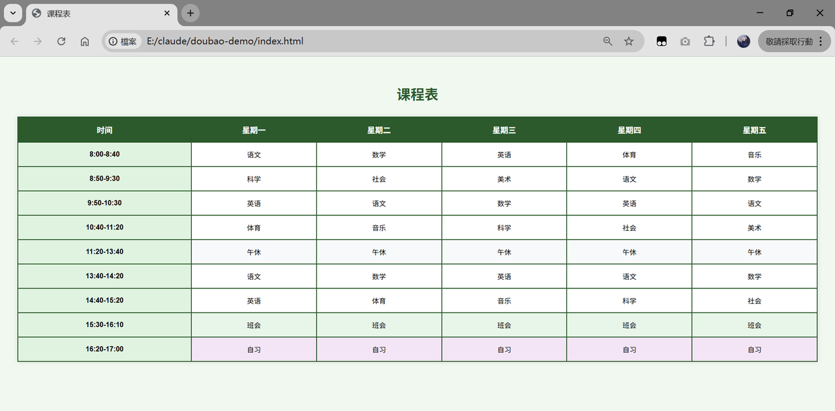The height and width of the screenshot is (411, 835).
Task: Click the 星期五 column header
Action: tap(755, 130)
